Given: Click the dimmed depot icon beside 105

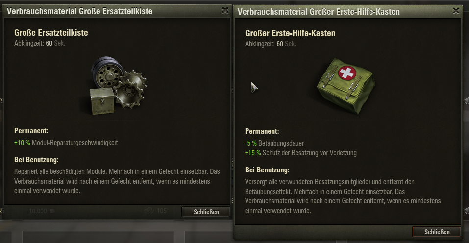Looking at the screenshot, I should 149,211.
